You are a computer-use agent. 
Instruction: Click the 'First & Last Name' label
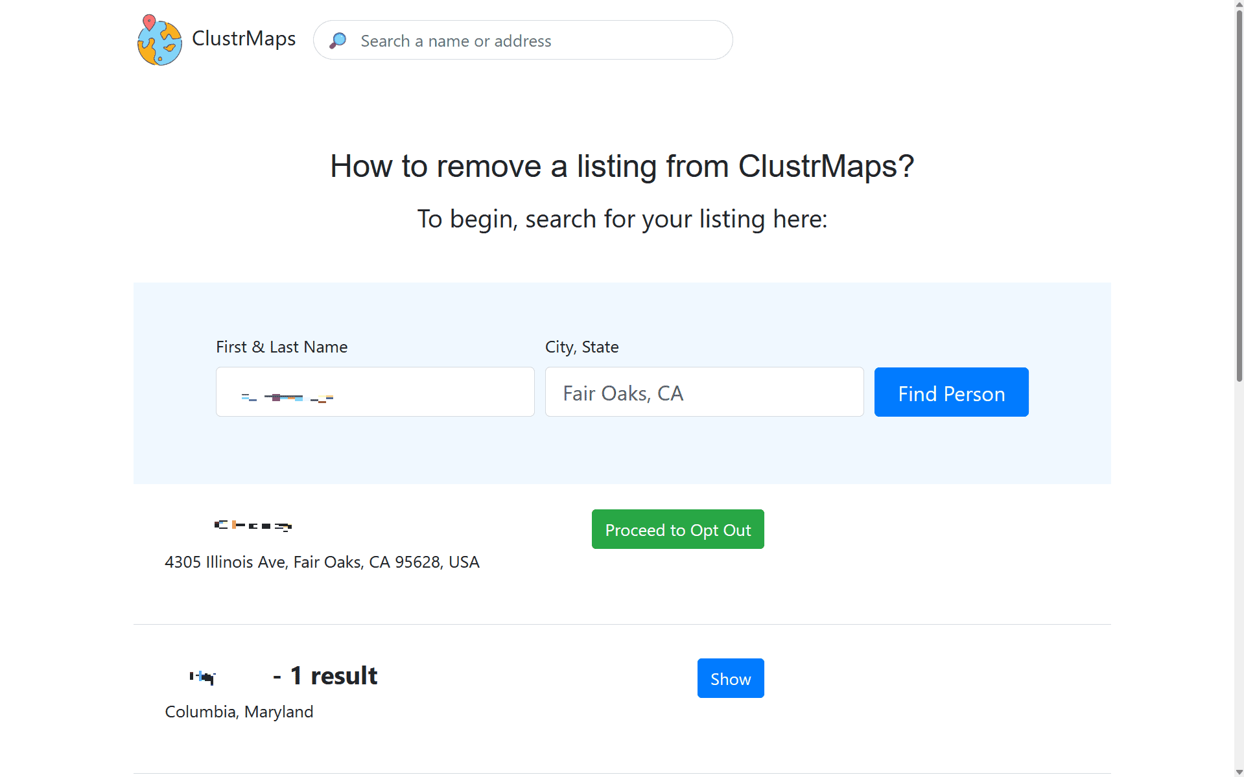[x=281, y=347]
